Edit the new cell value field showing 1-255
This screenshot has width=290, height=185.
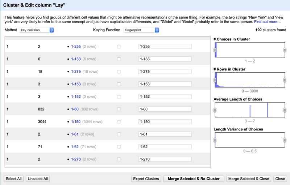165,47
